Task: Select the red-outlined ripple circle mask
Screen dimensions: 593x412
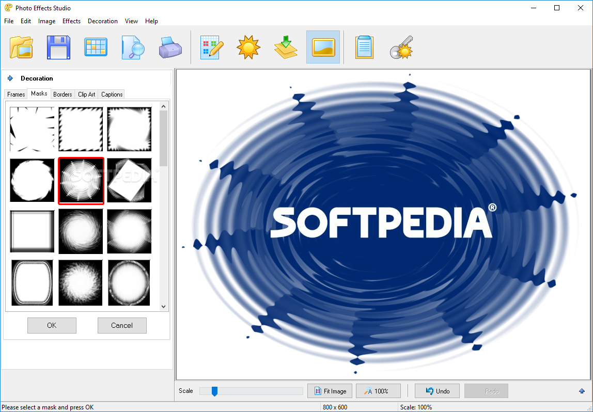Action: point(81,181)
